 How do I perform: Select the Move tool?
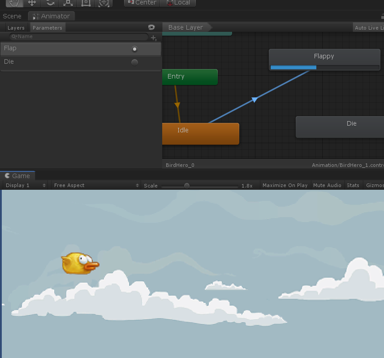pos(31,3)
